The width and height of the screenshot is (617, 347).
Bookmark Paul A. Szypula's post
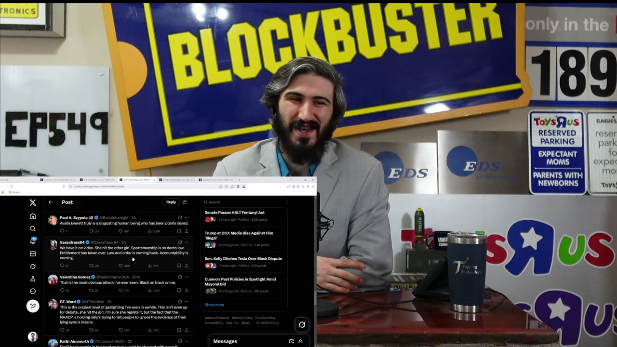pos(179,231)
